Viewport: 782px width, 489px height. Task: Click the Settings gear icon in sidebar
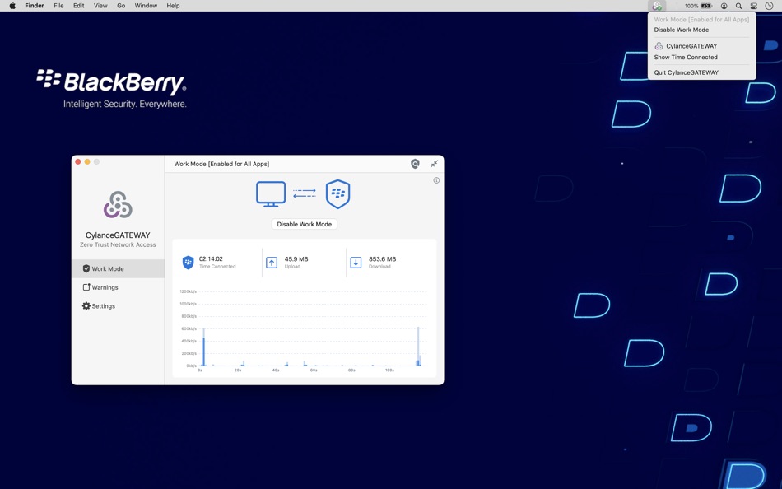[86, 306]
